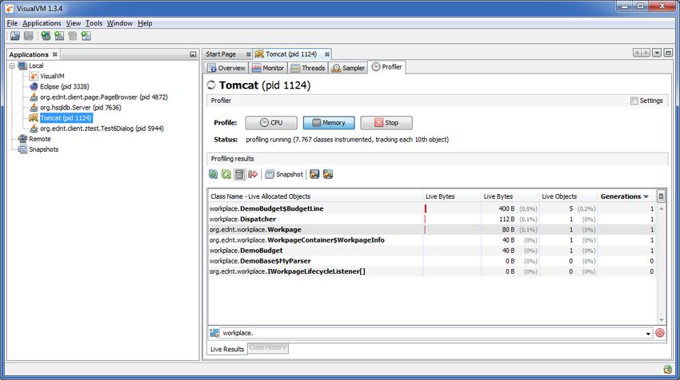Collapse the Local tree node

pyautogui.click(x=12, y=65)
